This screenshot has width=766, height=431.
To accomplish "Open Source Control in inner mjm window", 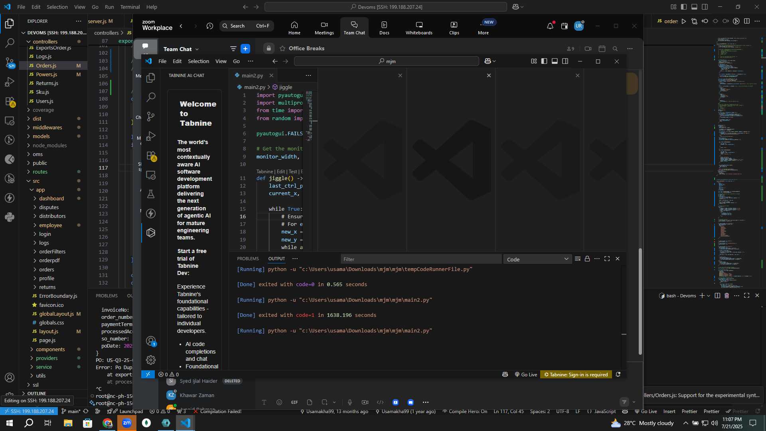I will (151, 117).
